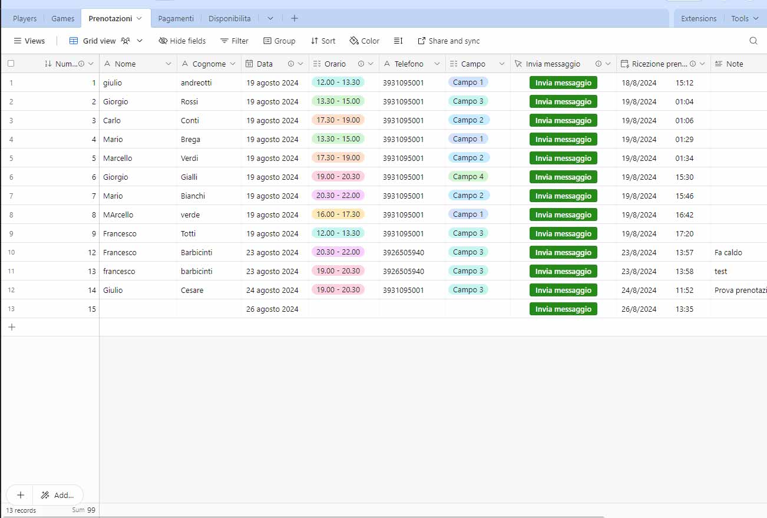Screen dimensions: 767x518
Task: Send message for giulio andreotti row
Action: tap(563, 83)
